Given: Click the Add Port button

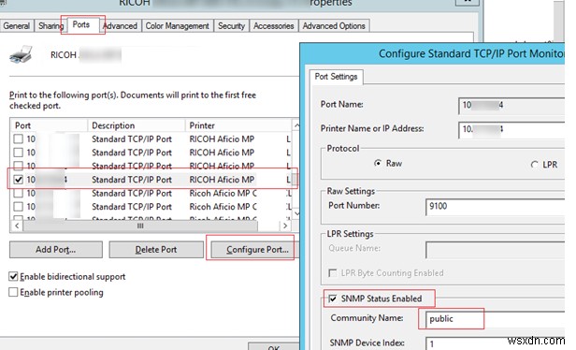Looking at the screenshot, I should click(56, 250).
